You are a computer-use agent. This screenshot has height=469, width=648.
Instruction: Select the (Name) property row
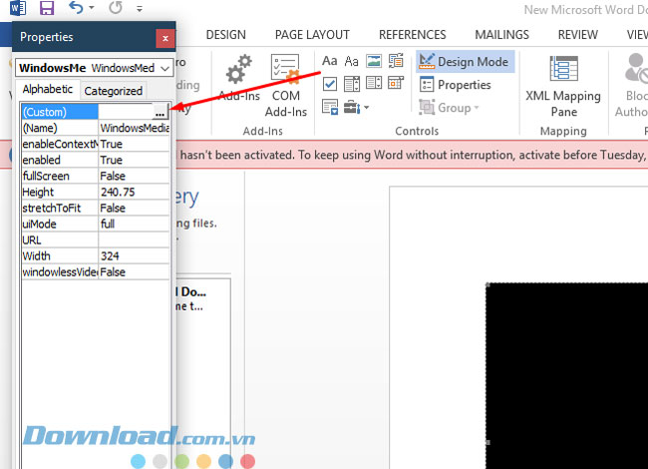pyautogui.click(x=95, y=128)
